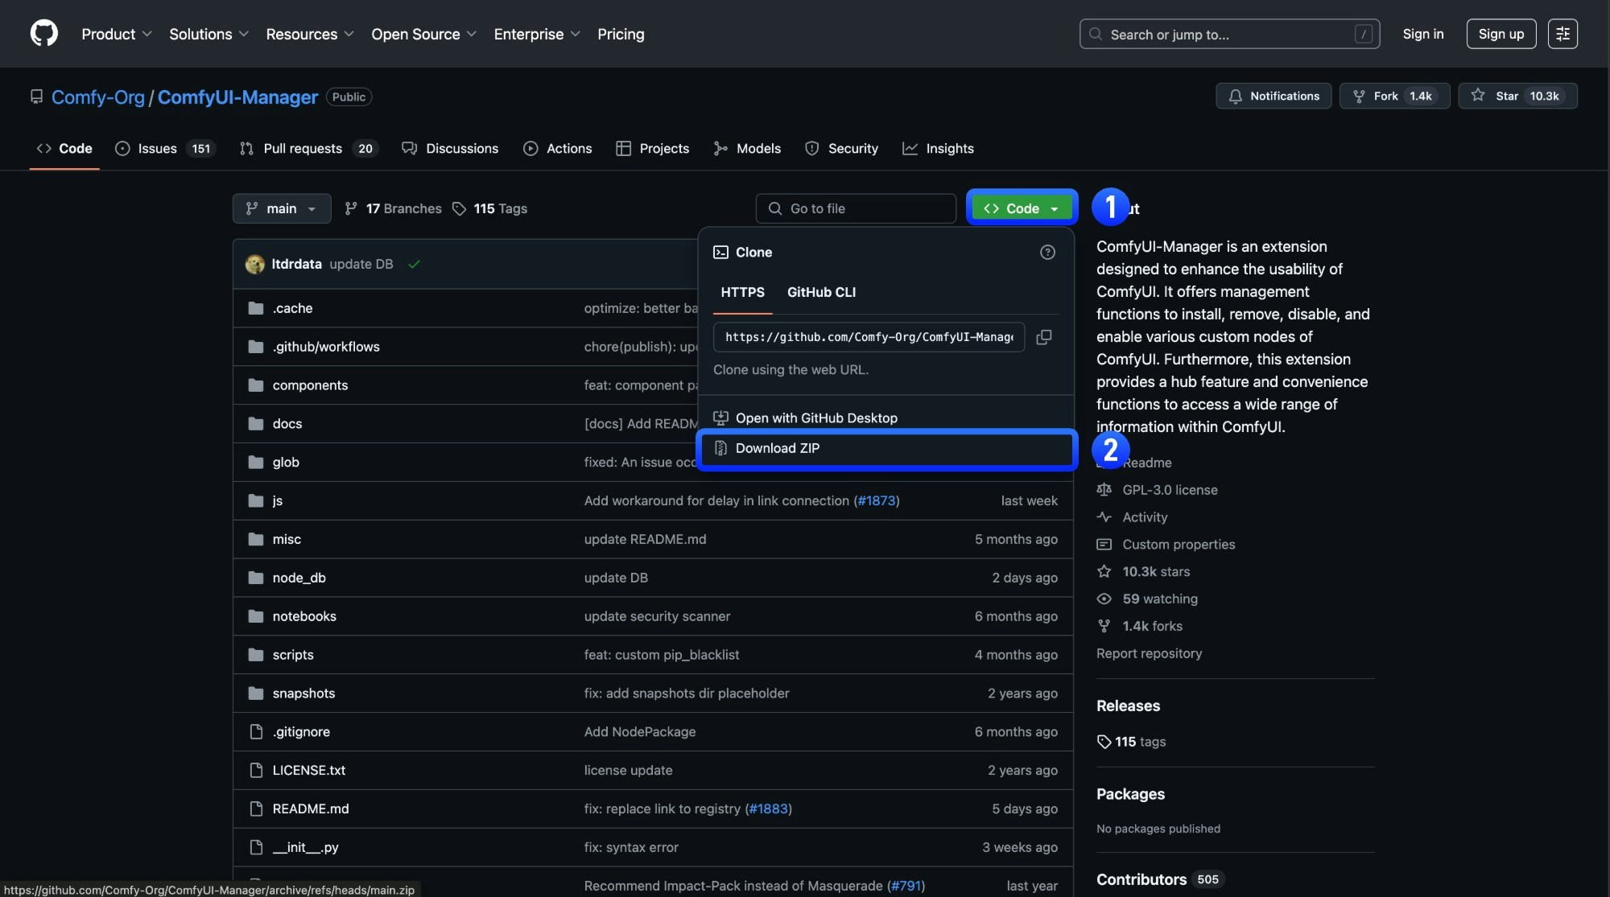Click the GitHub logo icon

pos(43,33)
